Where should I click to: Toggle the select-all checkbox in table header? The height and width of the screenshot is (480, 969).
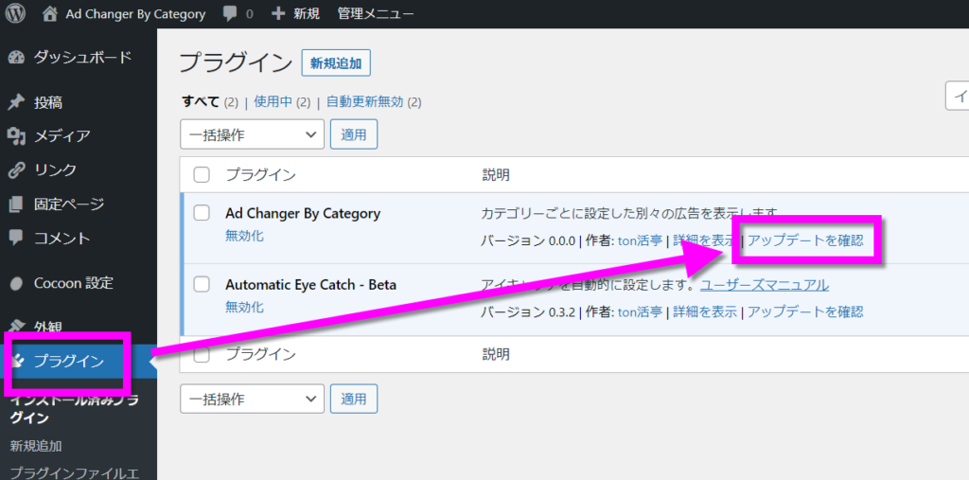point(202,174)
